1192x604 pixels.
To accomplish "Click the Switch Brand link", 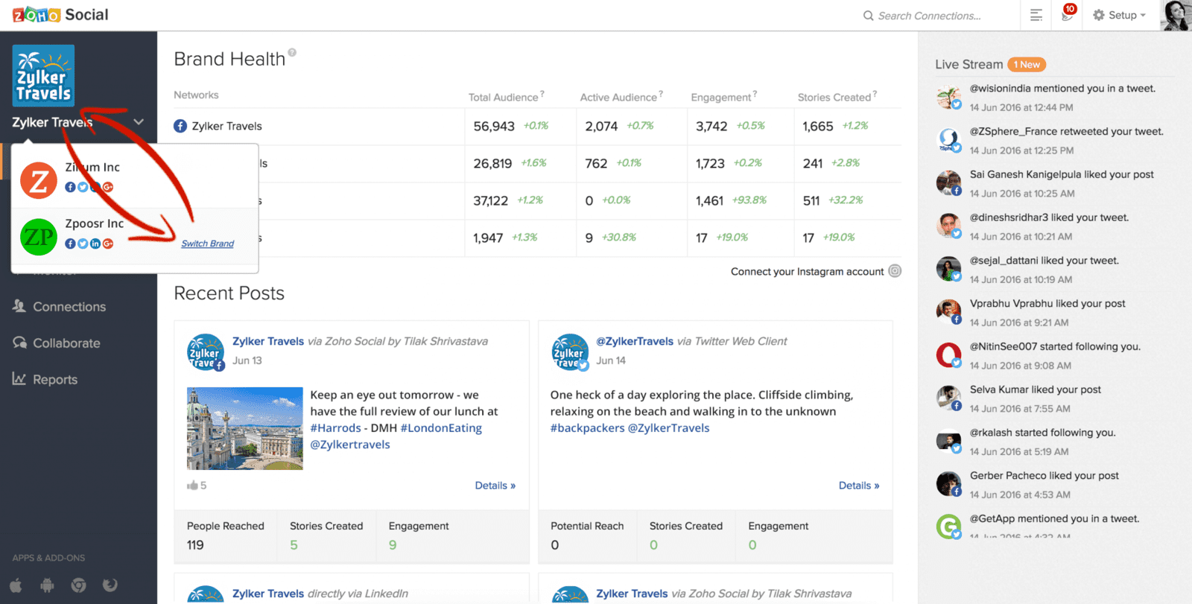I will 208,244.
